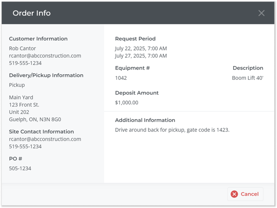Click the Main Yard location name
This screenshot has height=208, width=277.
coord(21,98)
